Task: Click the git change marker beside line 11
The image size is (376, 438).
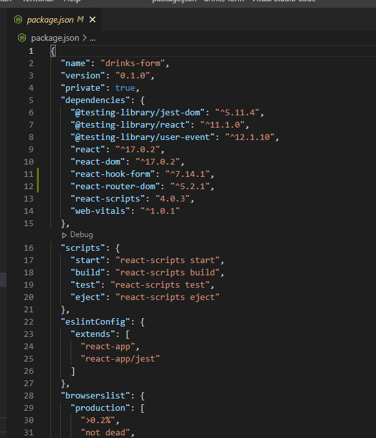Action: click(38, 174)
